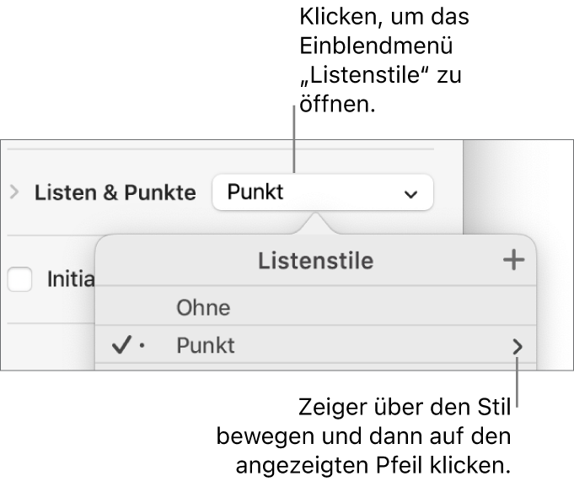Click the empty area right of the sidebar
Screen dimensions: 574x487
[518, 186]
